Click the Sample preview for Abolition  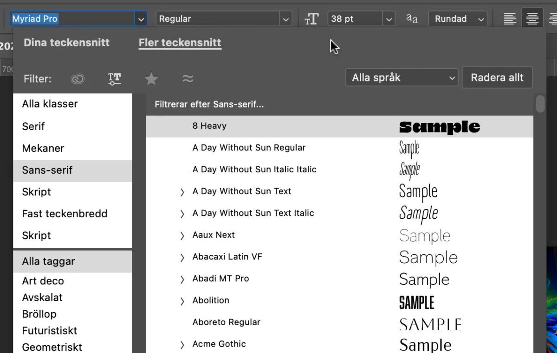point(417,303)
